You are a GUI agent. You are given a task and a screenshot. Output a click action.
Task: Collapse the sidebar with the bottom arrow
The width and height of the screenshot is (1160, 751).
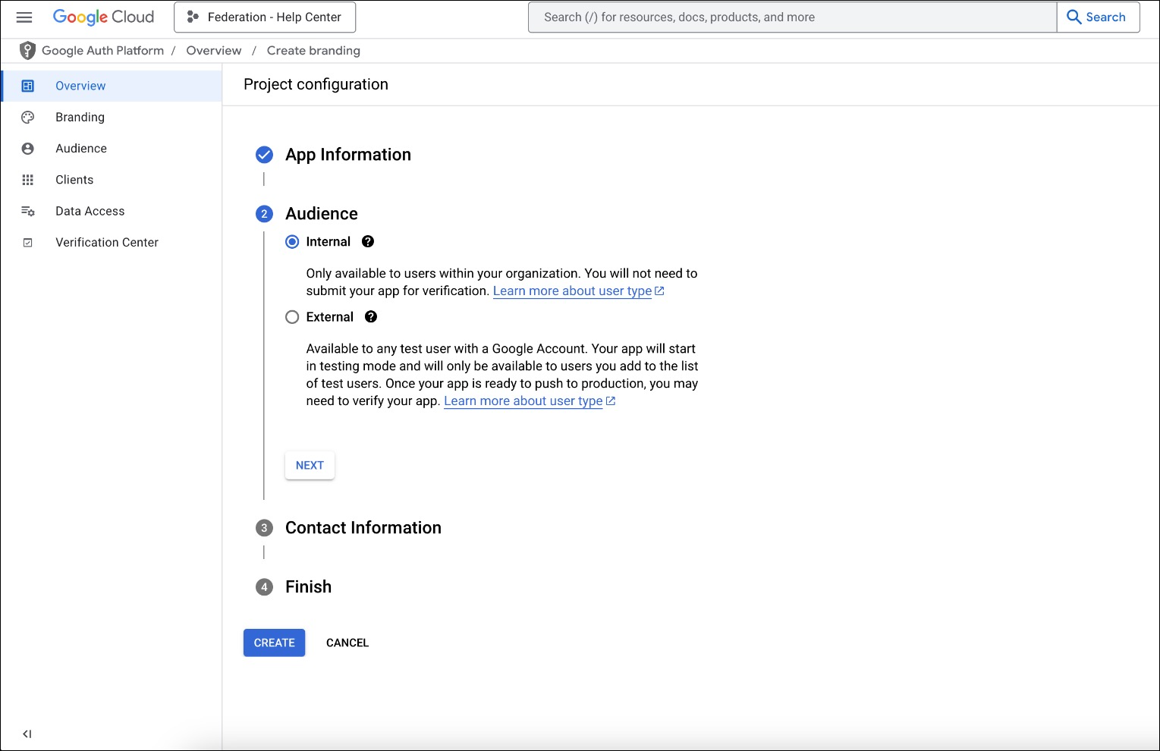pos(27,733)
